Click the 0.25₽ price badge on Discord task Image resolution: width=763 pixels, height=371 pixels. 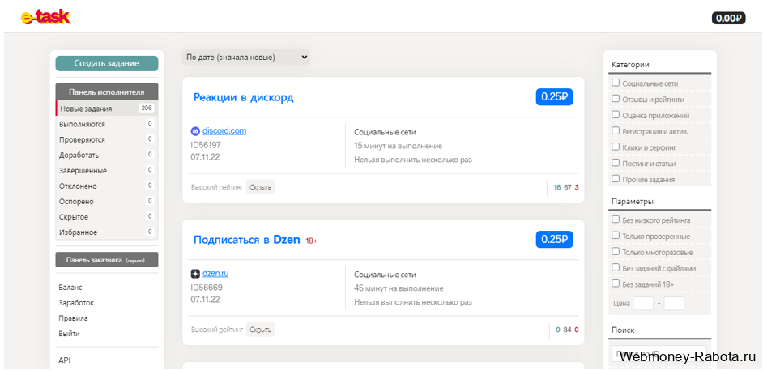click(554, 97)
